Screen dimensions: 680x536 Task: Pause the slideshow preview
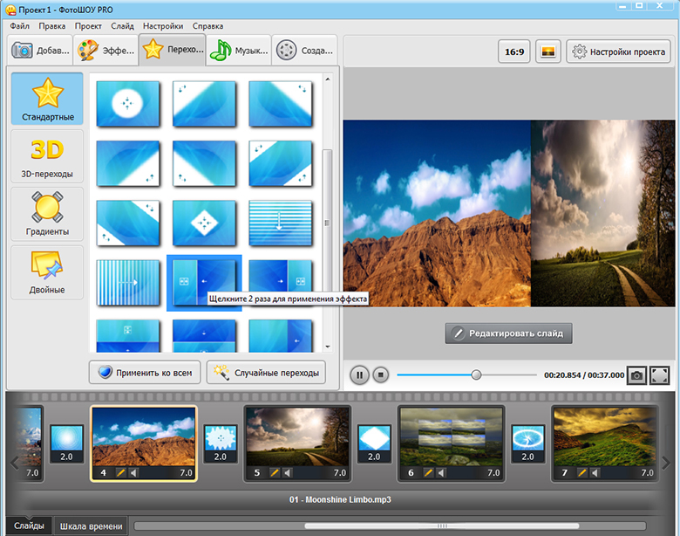click(x=359, y=375)
